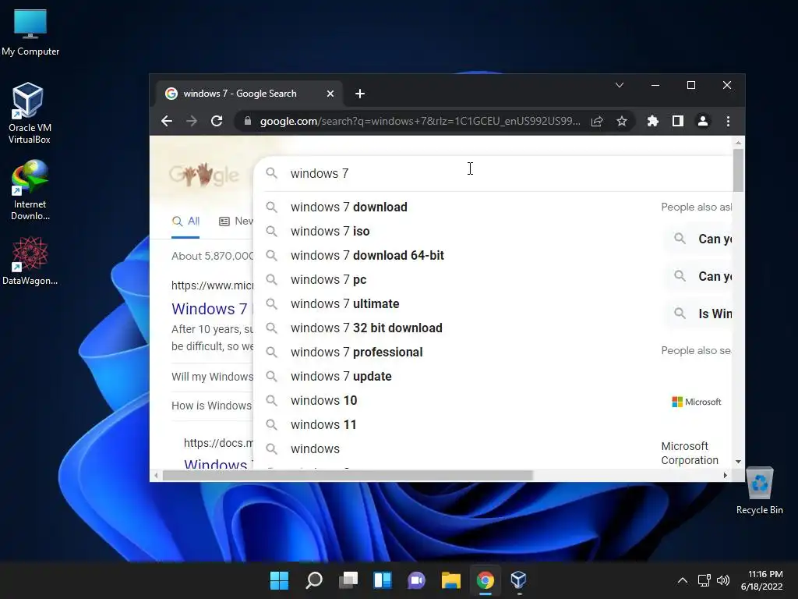The height and width of the screenshot is (599, 798).
Task: Open the Chrome three-dot menu
Action: click(x=729, y=121)
